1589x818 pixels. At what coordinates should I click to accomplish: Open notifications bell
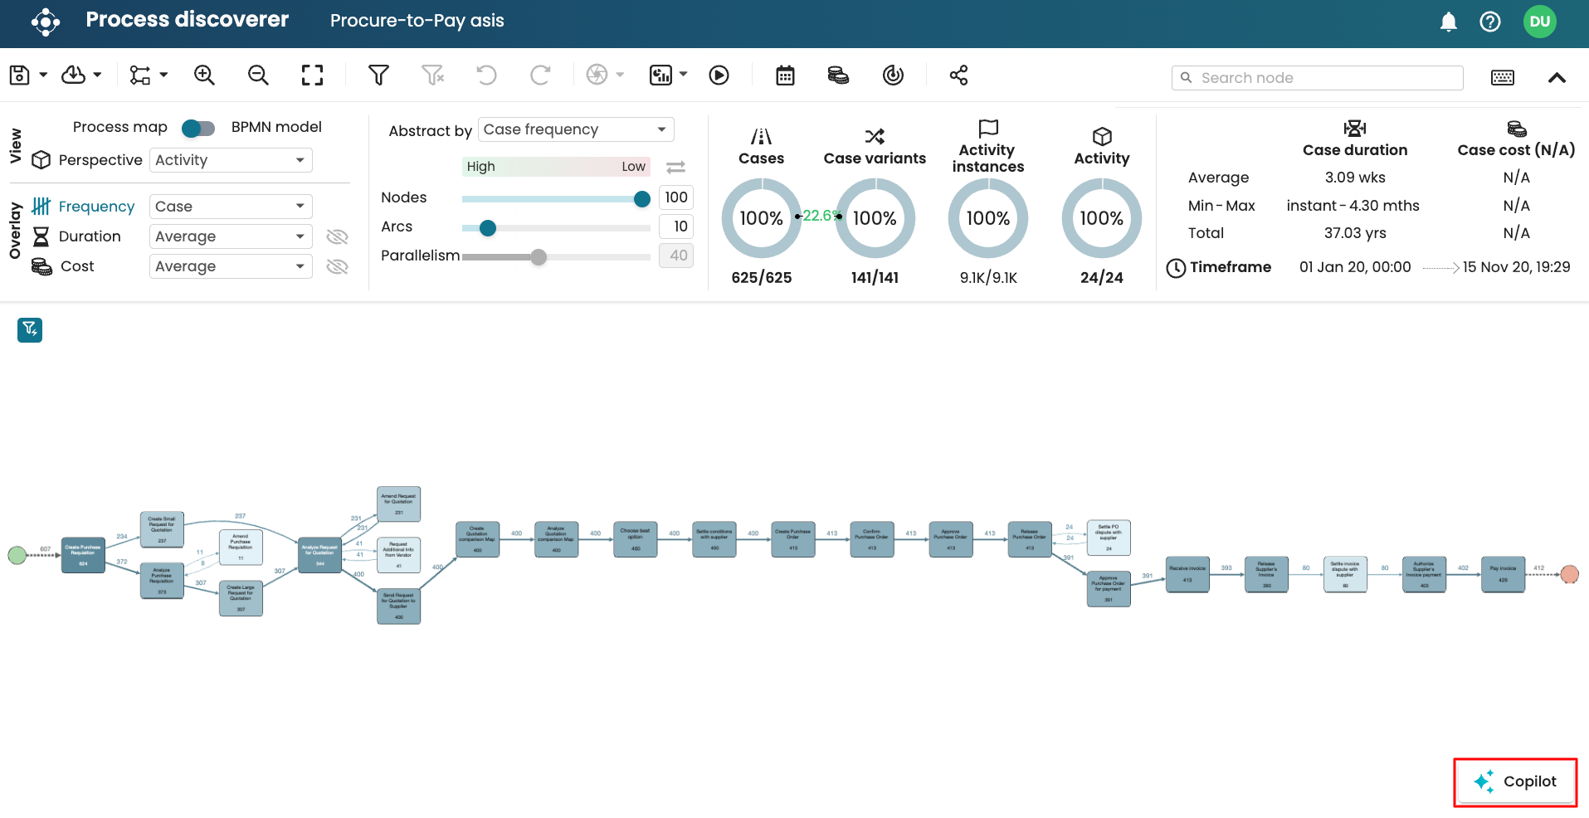(1448, 22)
